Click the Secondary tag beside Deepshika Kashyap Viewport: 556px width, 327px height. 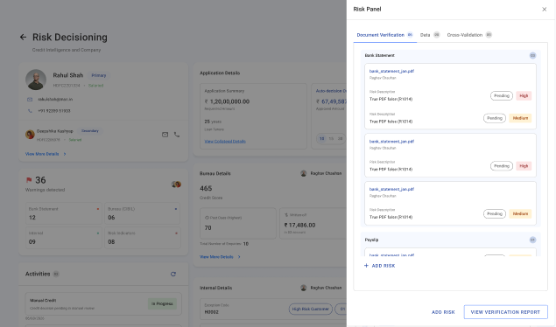[90, 131]
